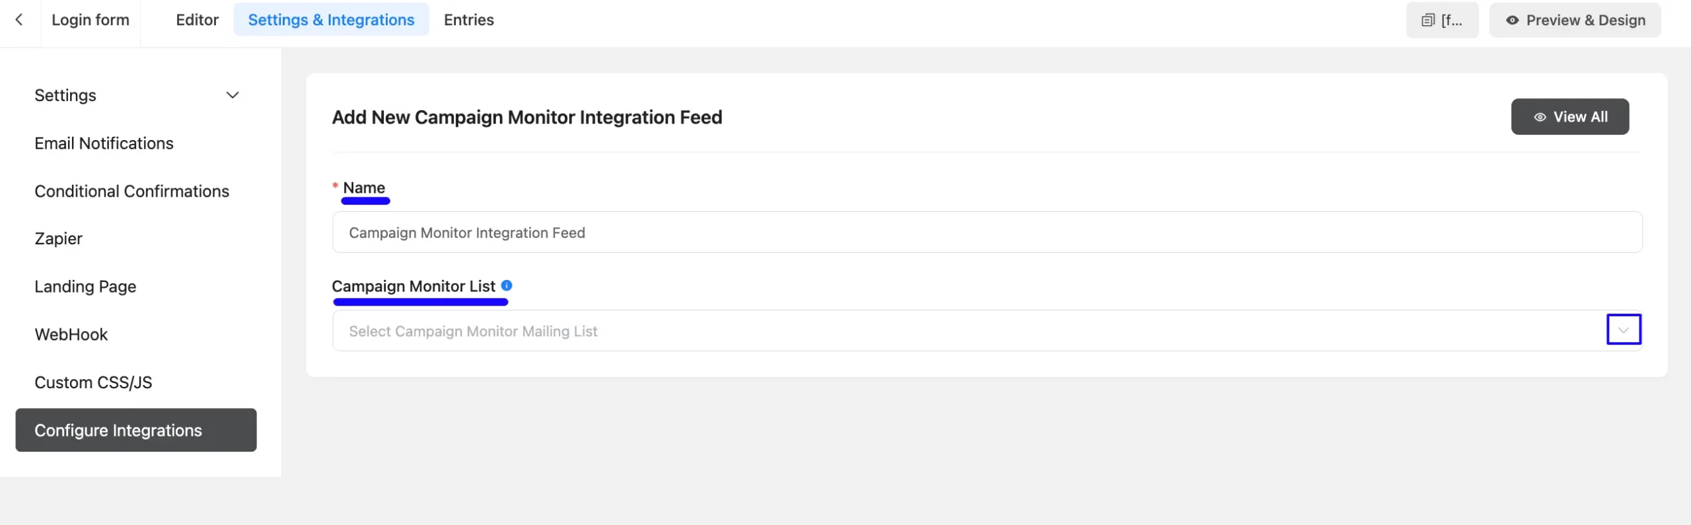This screenshot has width=1691, height=525.
Task: Click the Name input field
Action: pyautogui.click(x=987, y=232)
